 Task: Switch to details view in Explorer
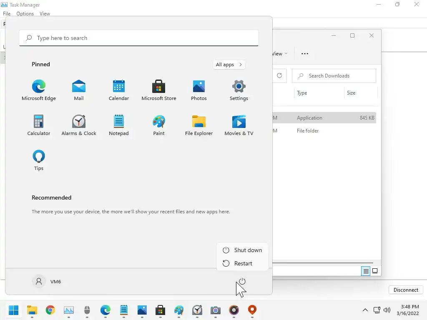[366, 271]
